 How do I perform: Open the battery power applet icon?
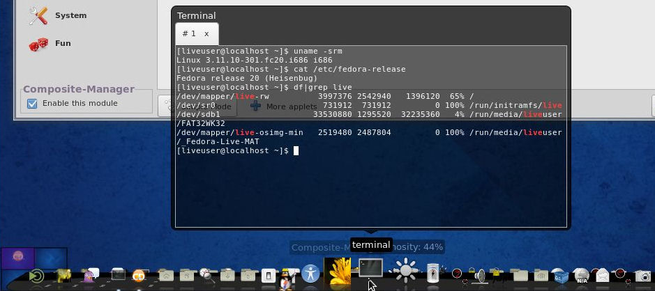pyautogui.click(x=433, y=273)
